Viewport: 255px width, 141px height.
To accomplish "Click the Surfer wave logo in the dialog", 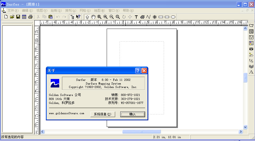I will coord(55,83).
